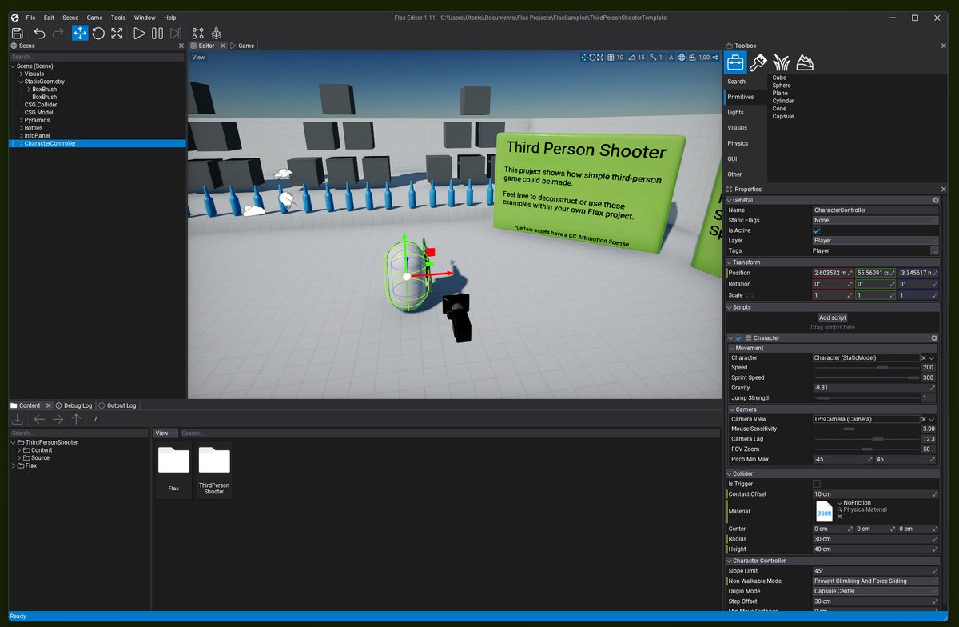This screenshot has height=627, width=959.
Task: Select the Scale gizmo tool
Action: pos(117,33)
